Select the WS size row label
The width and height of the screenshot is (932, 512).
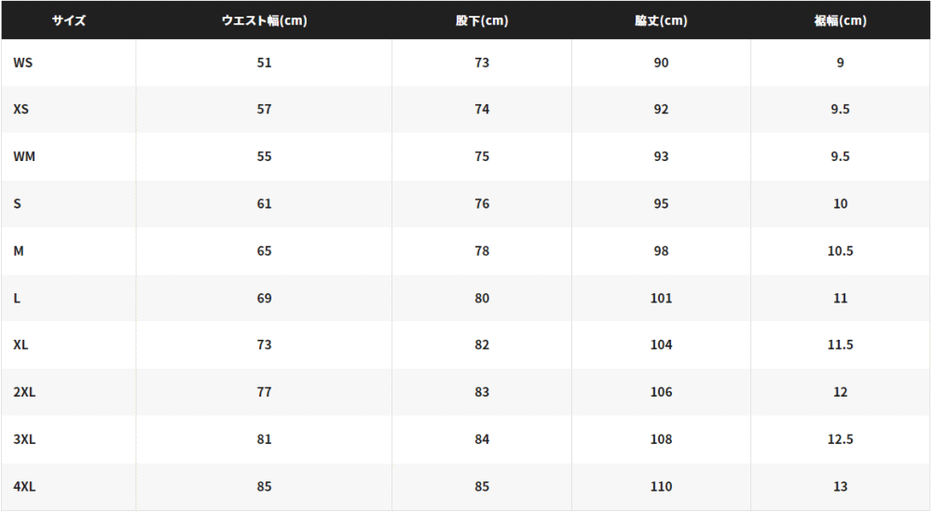point(23,62)
